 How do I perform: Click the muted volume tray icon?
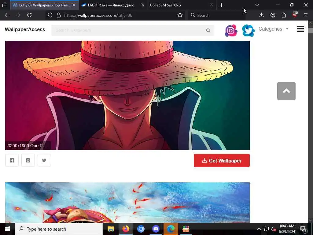point(273,229)
